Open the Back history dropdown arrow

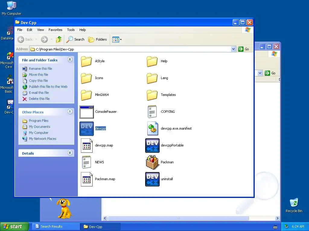click(x=36, y=39)
